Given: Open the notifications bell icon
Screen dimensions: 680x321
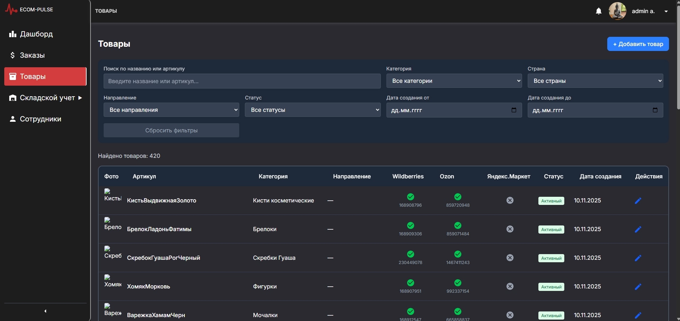Looking at the screenshot, I should click(599, 11).
